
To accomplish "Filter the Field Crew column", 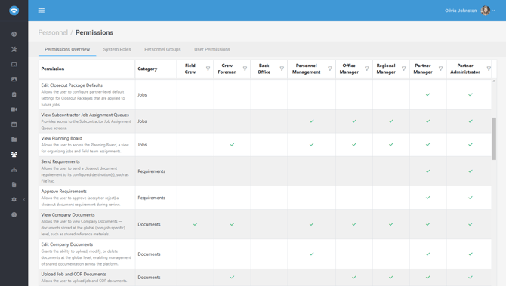I will [208, 69].
